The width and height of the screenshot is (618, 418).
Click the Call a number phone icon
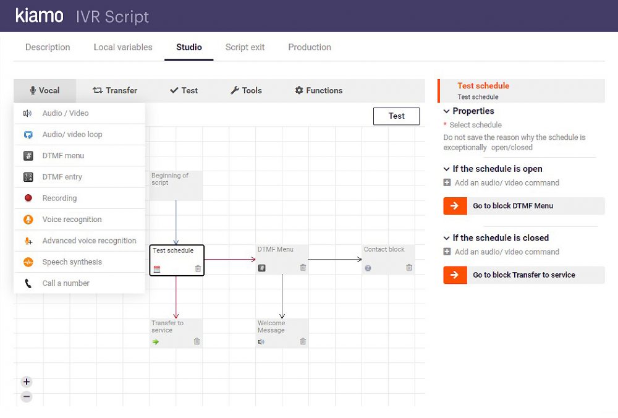28,283
